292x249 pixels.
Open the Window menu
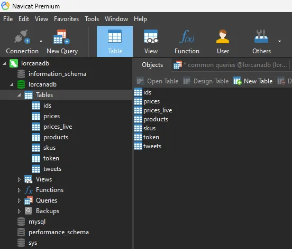pyautogui.click(x=116, y=19)
